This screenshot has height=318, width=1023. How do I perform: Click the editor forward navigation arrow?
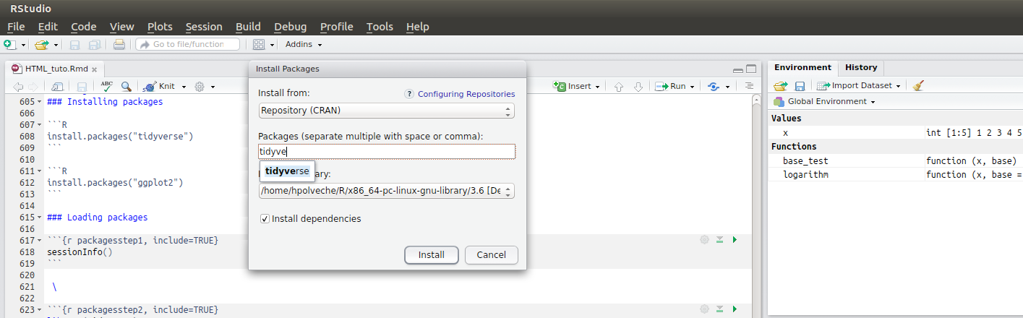tap(32, 87)
